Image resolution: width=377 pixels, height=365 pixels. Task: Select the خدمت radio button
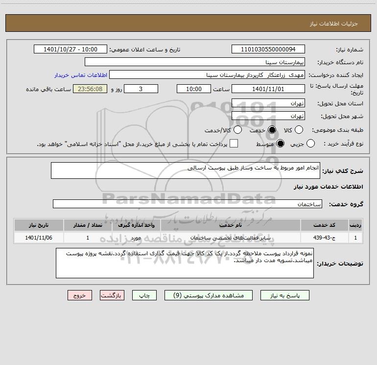click(x=272, y=130)
